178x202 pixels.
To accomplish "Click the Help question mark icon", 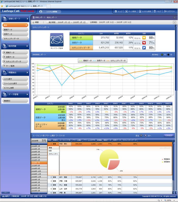I will coord(155,11).
